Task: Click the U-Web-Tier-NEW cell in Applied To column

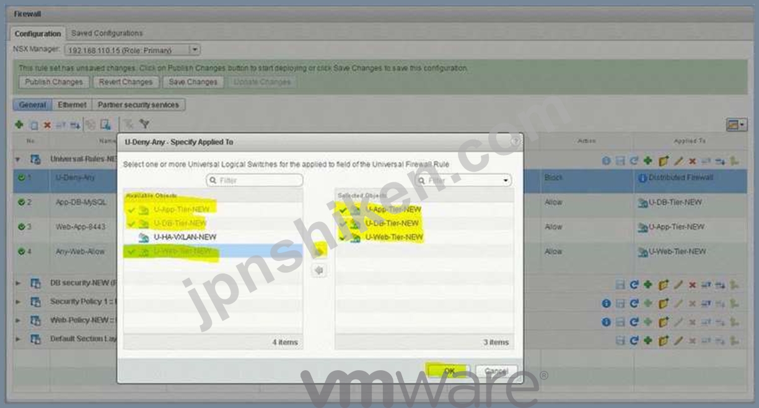Action: coord(677,252)
